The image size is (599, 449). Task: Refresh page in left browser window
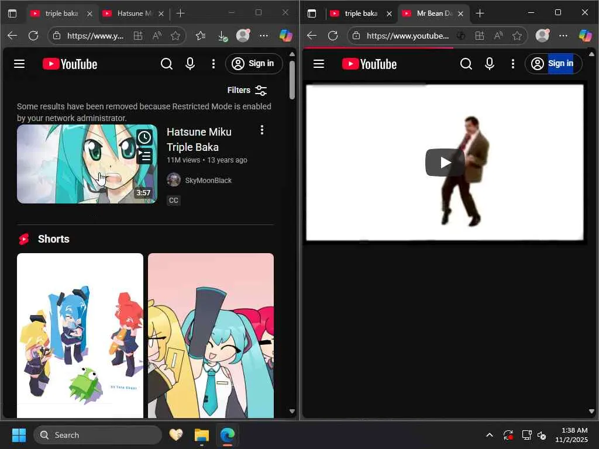click(33, 36)
